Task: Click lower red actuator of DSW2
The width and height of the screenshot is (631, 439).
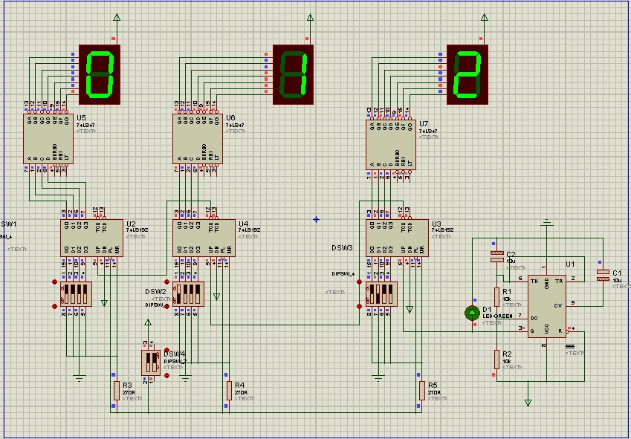Action: point(167,306)
